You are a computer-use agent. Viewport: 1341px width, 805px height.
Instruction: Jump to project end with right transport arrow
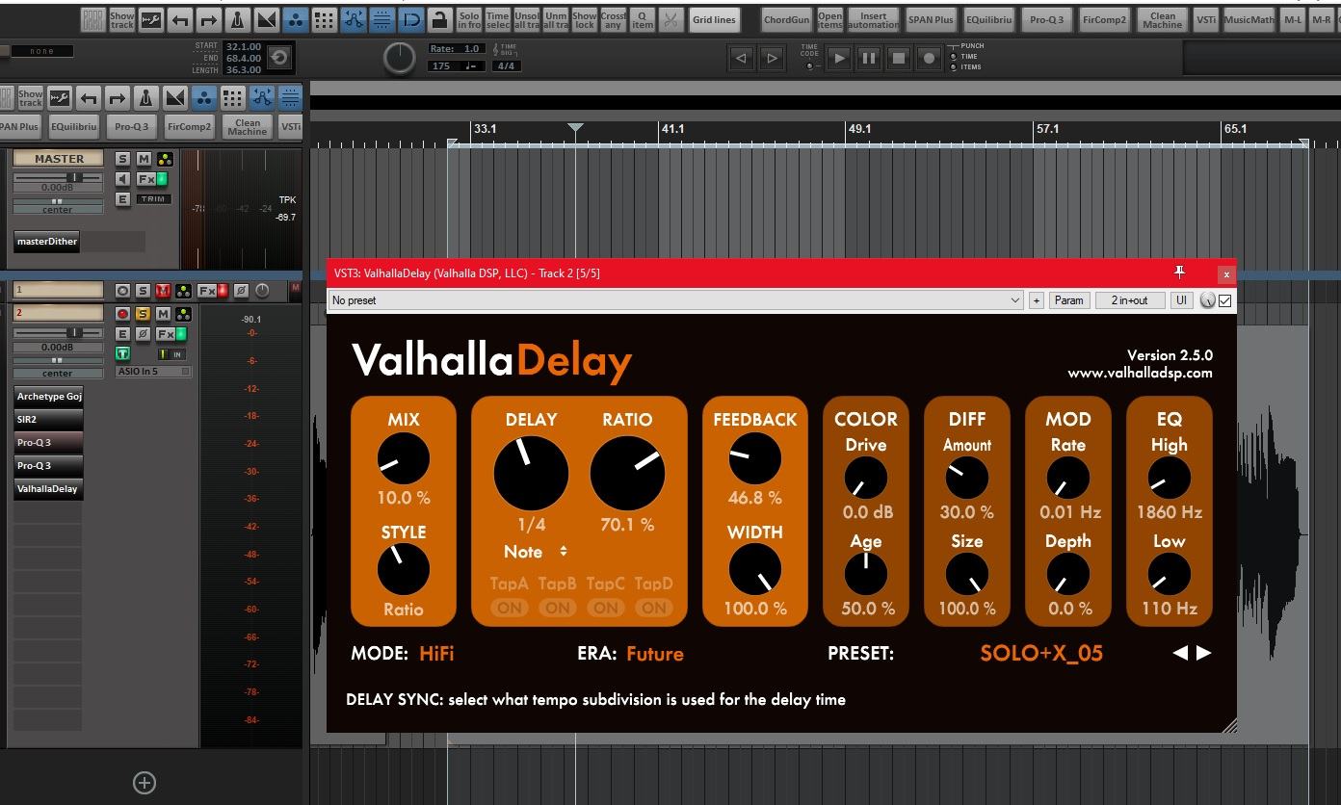point(772,58)
